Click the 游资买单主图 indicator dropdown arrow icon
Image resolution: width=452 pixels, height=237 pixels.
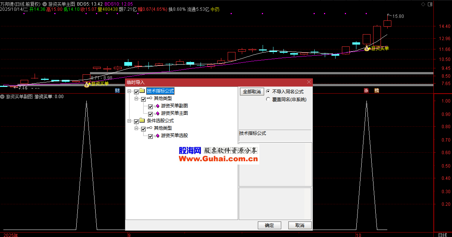click(45, 4)
